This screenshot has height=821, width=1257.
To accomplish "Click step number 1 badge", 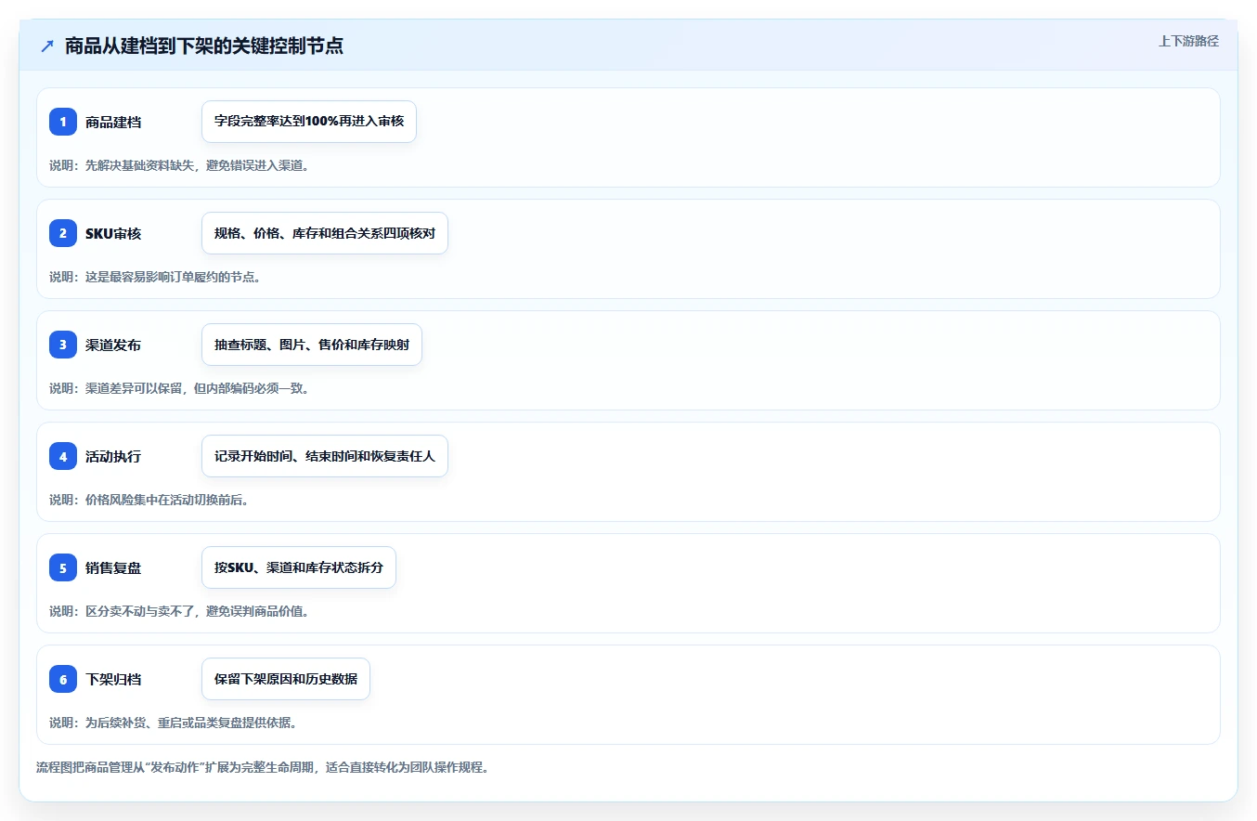I will tap(63, 122).
